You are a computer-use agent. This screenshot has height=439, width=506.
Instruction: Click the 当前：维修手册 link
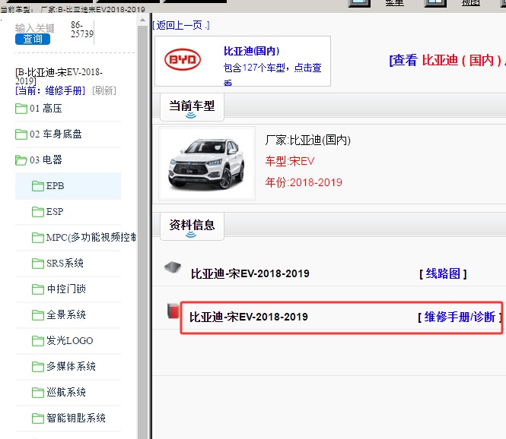coord(50,90)
